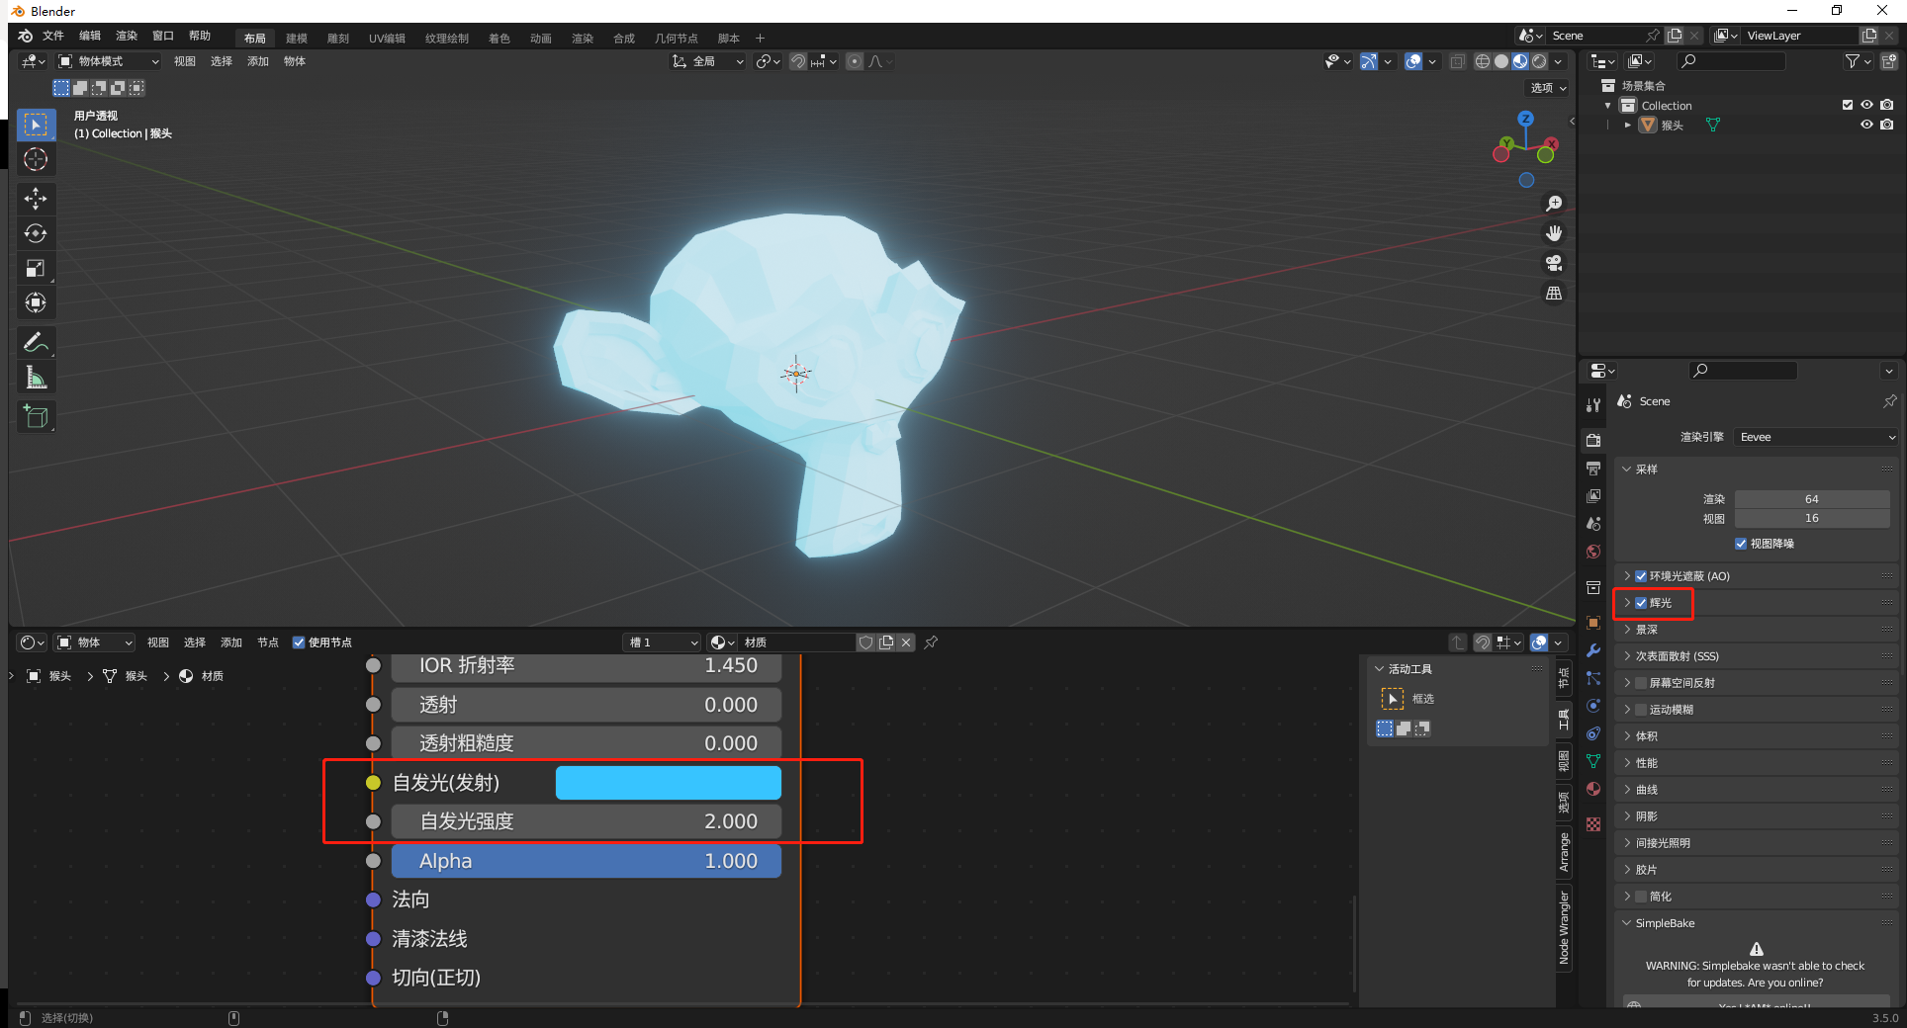Expand the 猴头 item in the outliner

(1627, 125)
